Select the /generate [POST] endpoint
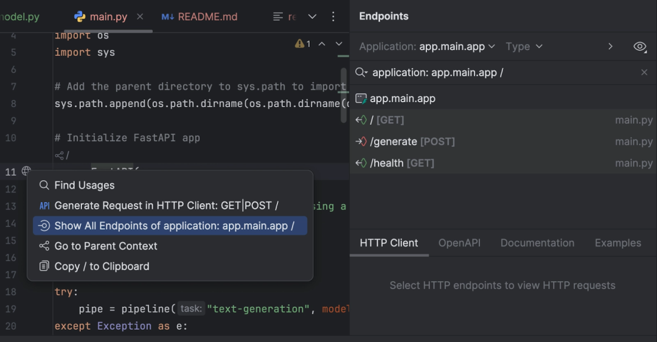Viewport: 657px width, 342px height. coord(503,142)
